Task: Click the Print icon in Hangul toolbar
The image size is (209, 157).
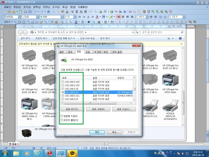Action: [26, 12]
